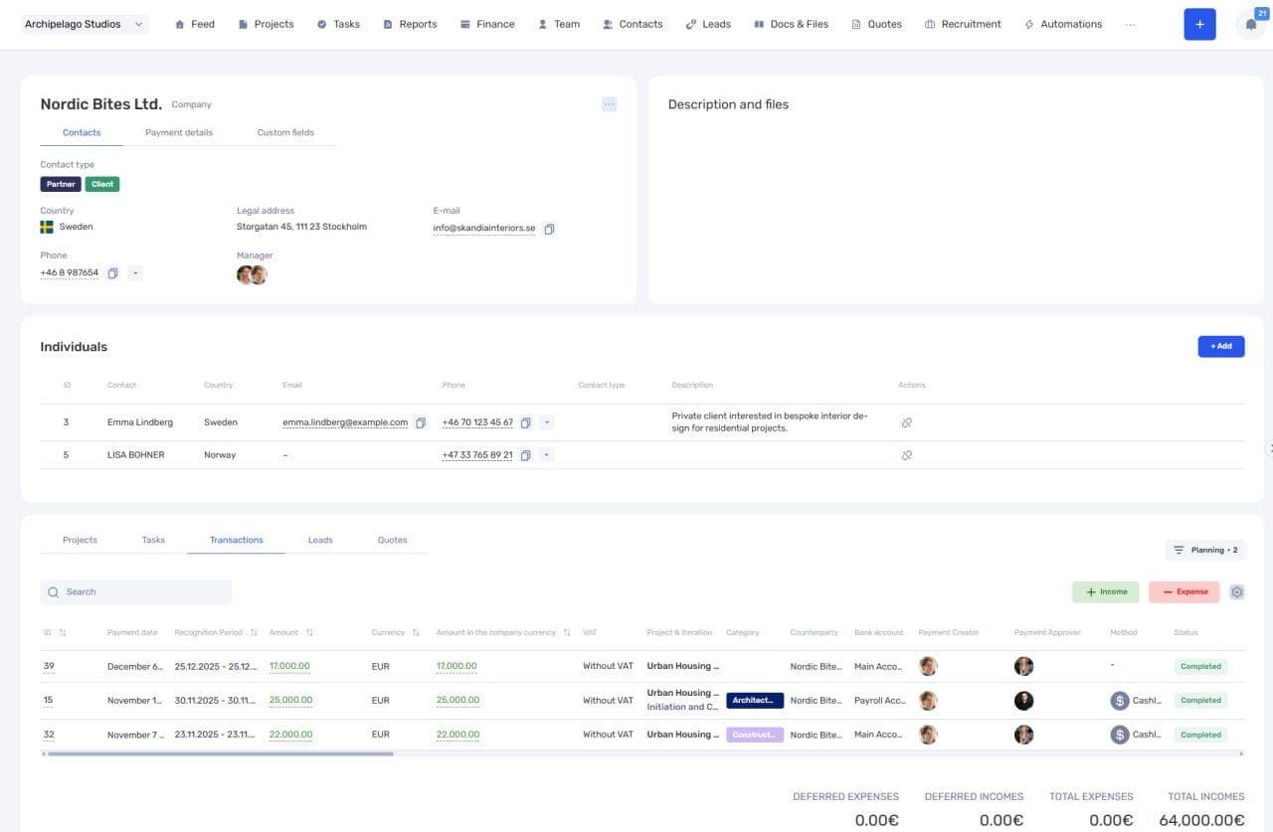The image size is (1273, 832).
Task: Click the Cash method icon for transaction 32
Action: pyautogui.click(x=1120, y=735)
